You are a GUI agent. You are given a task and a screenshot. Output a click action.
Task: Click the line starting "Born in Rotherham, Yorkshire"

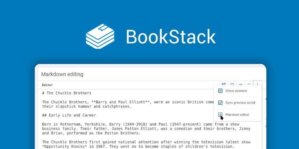pos(141,124)
